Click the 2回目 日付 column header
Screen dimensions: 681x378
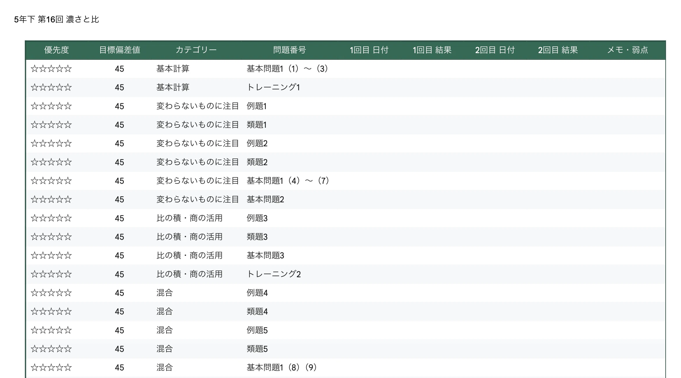point(495,50)
